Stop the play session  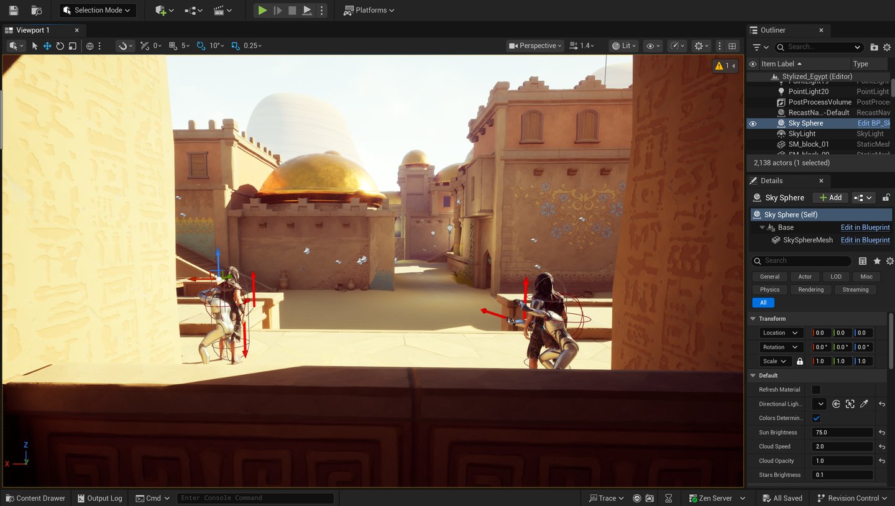292,11
